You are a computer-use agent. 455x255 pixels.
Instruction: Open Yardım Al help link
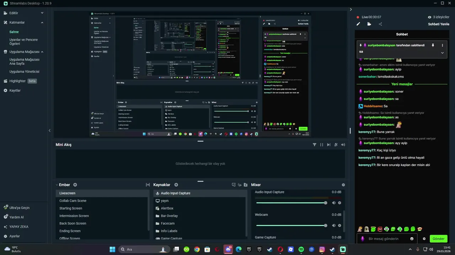[14, 217]
